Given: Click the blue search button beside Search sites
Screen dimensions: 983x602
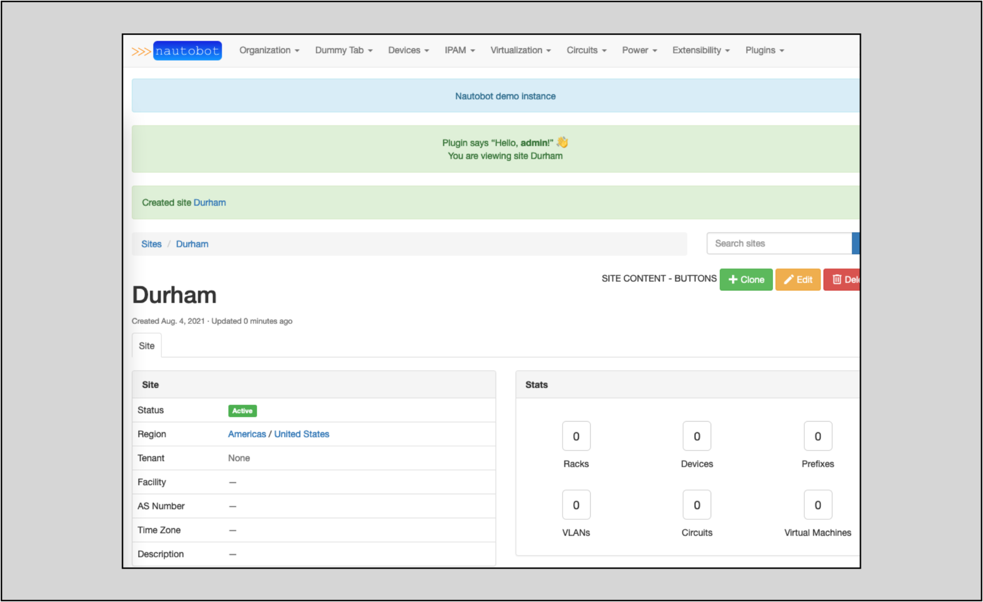Looking at the screenshot, I should pos(856,243).
